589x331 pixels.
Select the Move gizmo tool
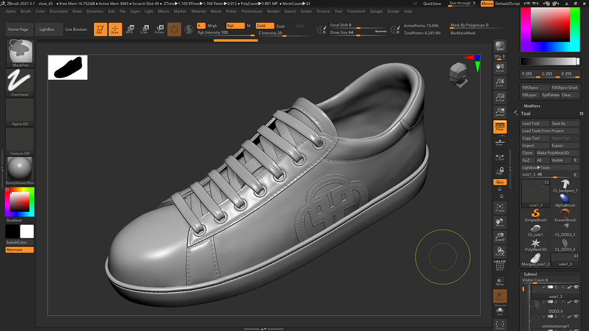130,29
